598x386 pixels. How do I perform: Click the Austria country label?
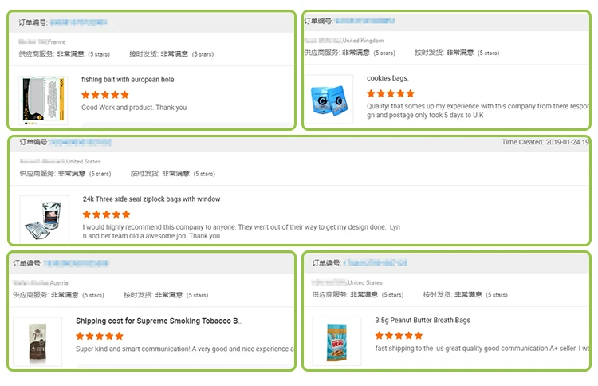click(59, 283)
